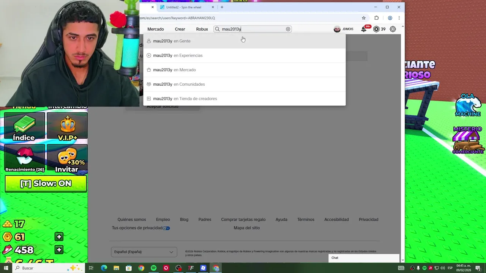Launch Microsoft Edge from taskbar

(104, 268)
